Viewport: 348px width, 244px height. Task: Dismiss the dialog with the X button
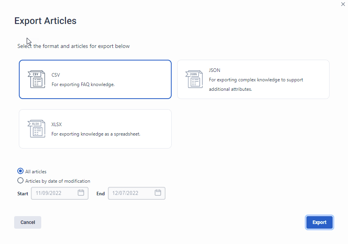pyautogui.click(x=343, y=4)
